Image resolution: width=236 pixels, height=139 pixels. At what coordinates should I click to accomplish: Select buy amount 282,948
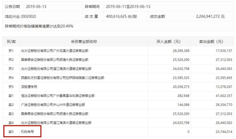[183, 96]
